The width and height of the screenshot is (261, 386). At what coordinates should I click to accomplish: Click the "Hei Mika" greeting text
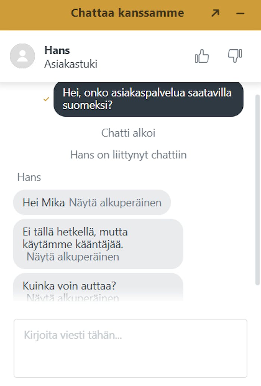[x=44, y=203]
